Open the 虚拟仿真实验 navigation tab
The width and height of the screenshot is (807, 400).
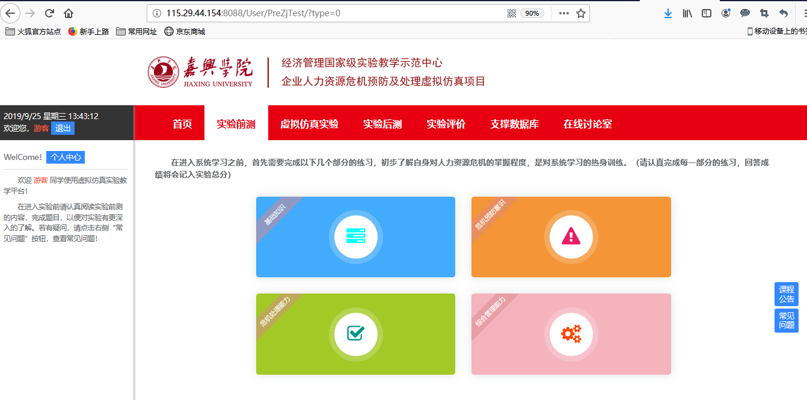[309, 124]
